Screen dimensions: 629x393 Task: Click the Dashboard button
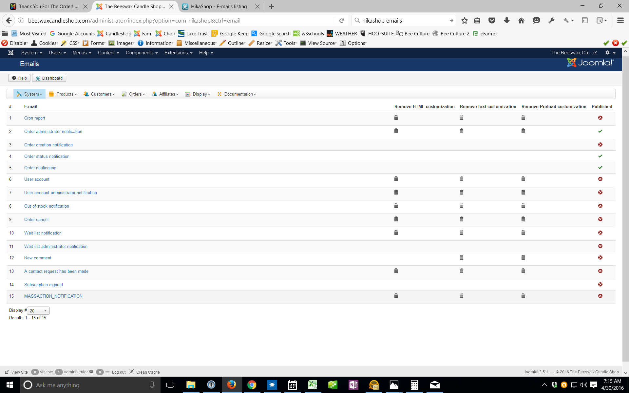(49, 78)
